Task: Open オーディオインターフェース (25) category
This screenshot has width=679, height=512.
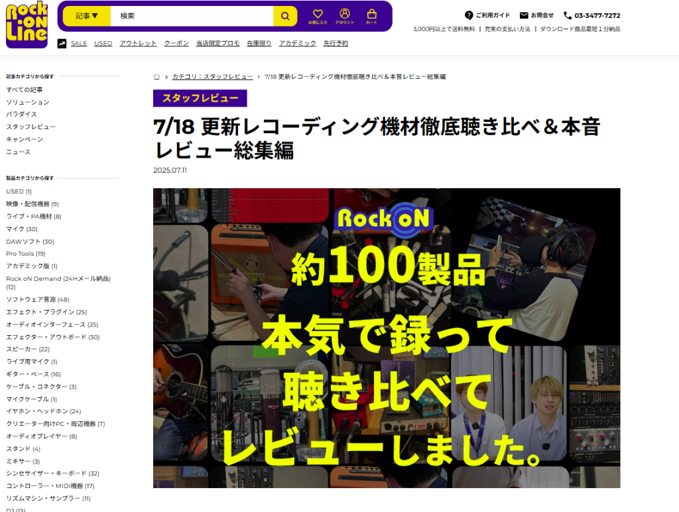Action: (52, 325)
